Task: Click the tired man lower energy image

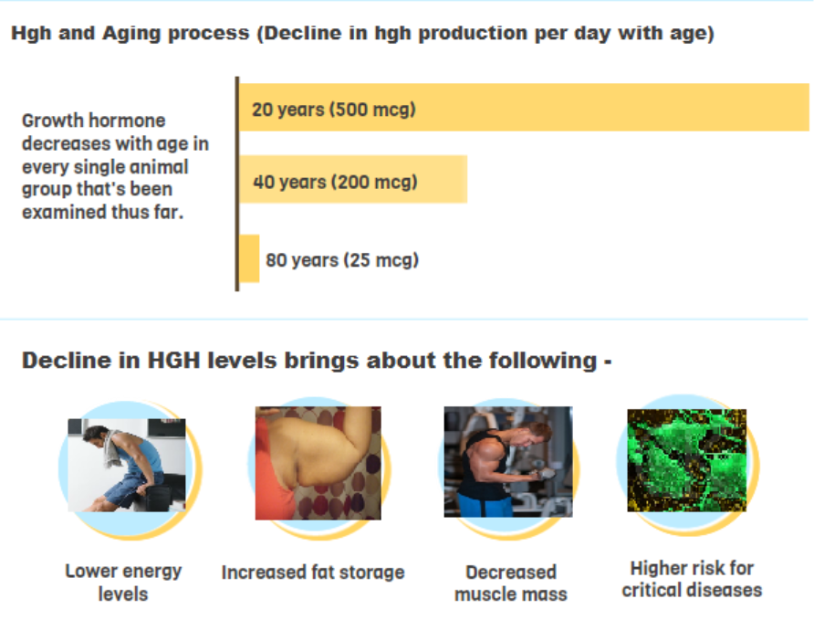Action: 127,465
